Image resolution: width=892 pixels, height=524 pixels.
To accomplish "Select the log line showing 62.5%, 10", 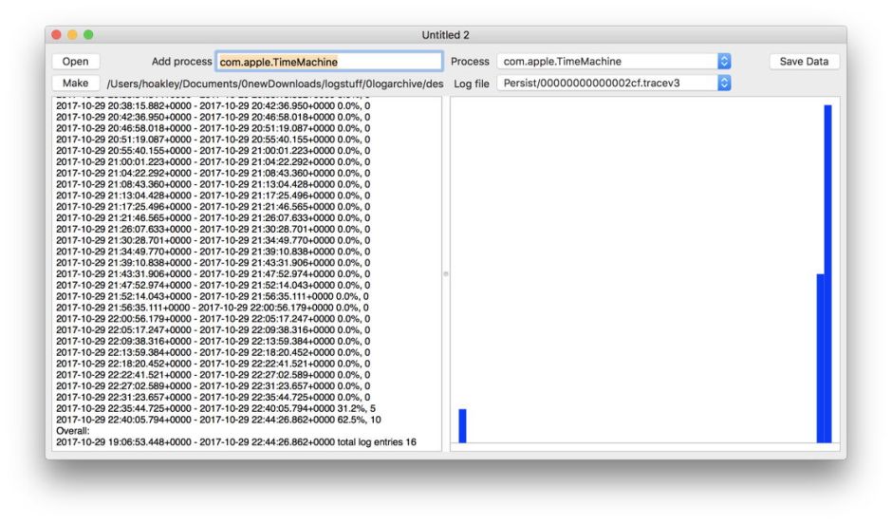I will (x=218, y=419).
